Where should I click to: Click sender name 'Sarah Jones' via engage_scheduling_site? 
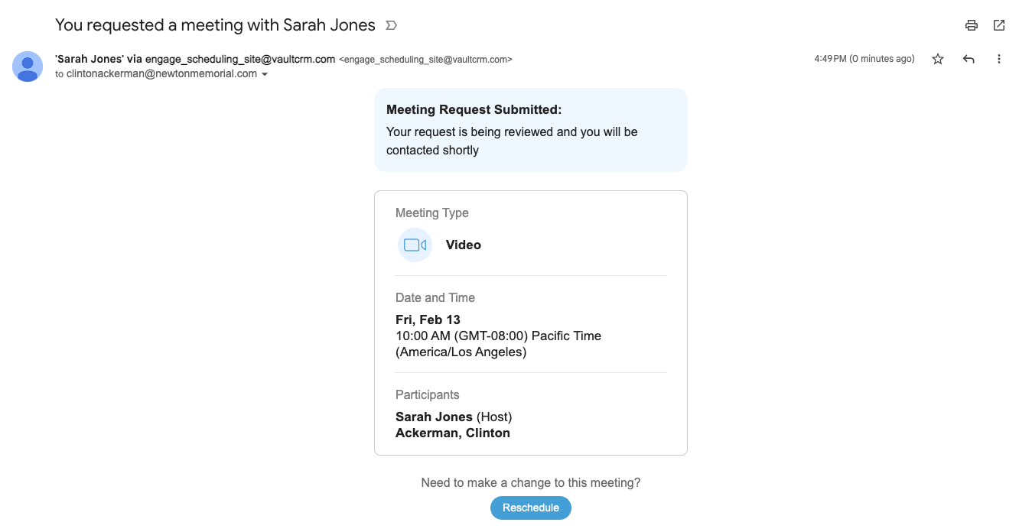tap(195, 59)
